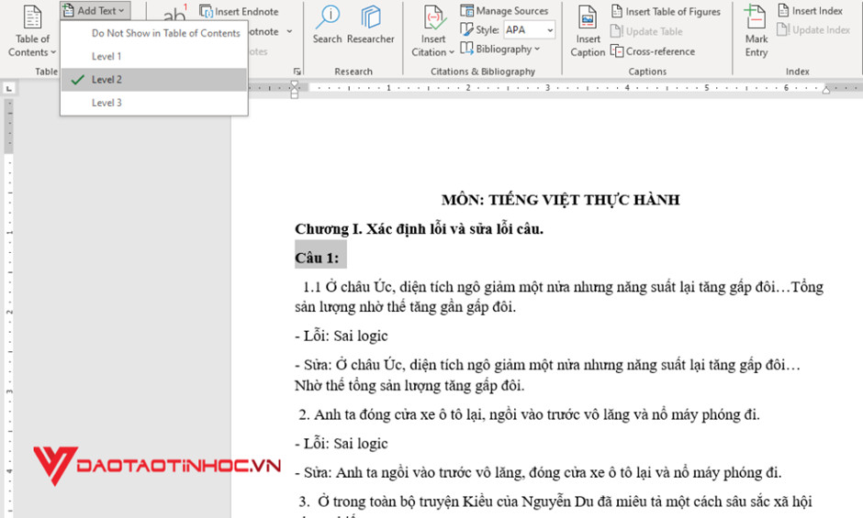863x518 pixels.
Task: Expand the Bibliography dropdown
Action: [x=499, y=49]
